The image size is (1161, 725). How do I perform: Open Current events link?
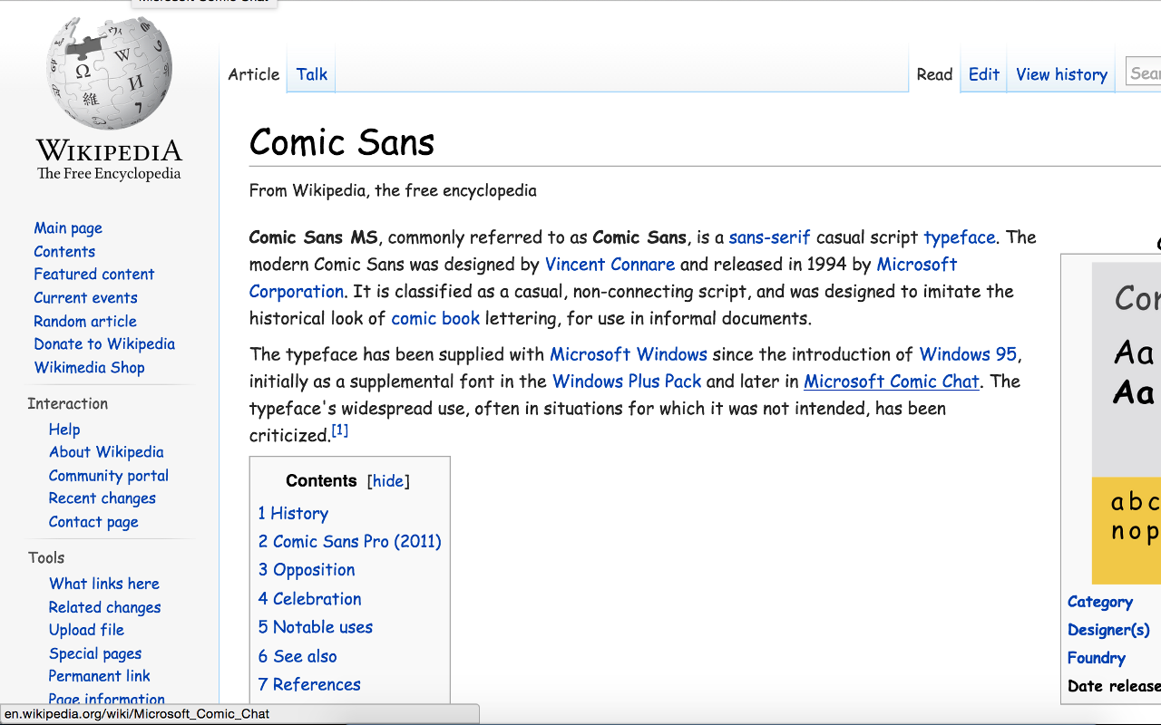[86, 298]
